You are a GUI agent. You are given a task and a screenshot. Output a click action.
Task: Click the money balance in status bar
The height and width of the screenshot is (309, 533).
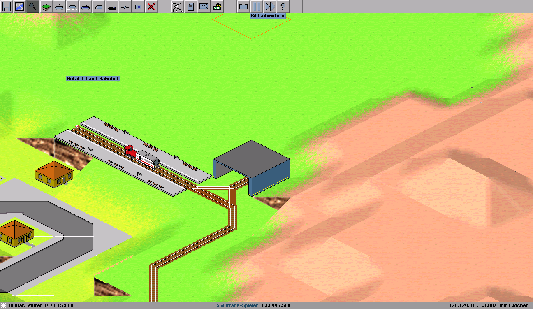point(276,305)
